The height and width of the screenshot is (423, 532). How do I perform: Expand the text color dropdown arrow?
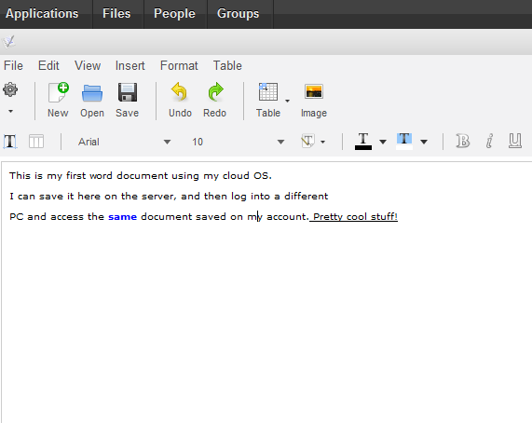[x=383, y=142]
